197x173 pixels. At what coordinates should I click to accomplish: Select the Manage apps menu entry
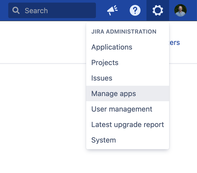point(128,93)
